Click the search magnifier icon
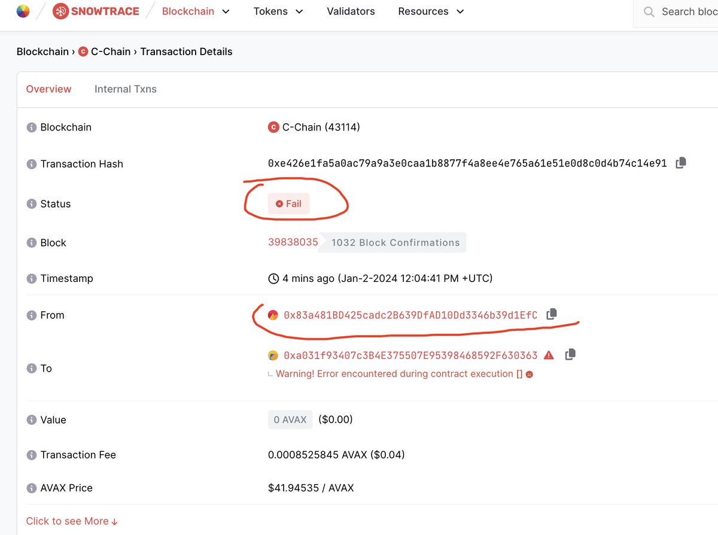The image size is (718, 535). 649,12
